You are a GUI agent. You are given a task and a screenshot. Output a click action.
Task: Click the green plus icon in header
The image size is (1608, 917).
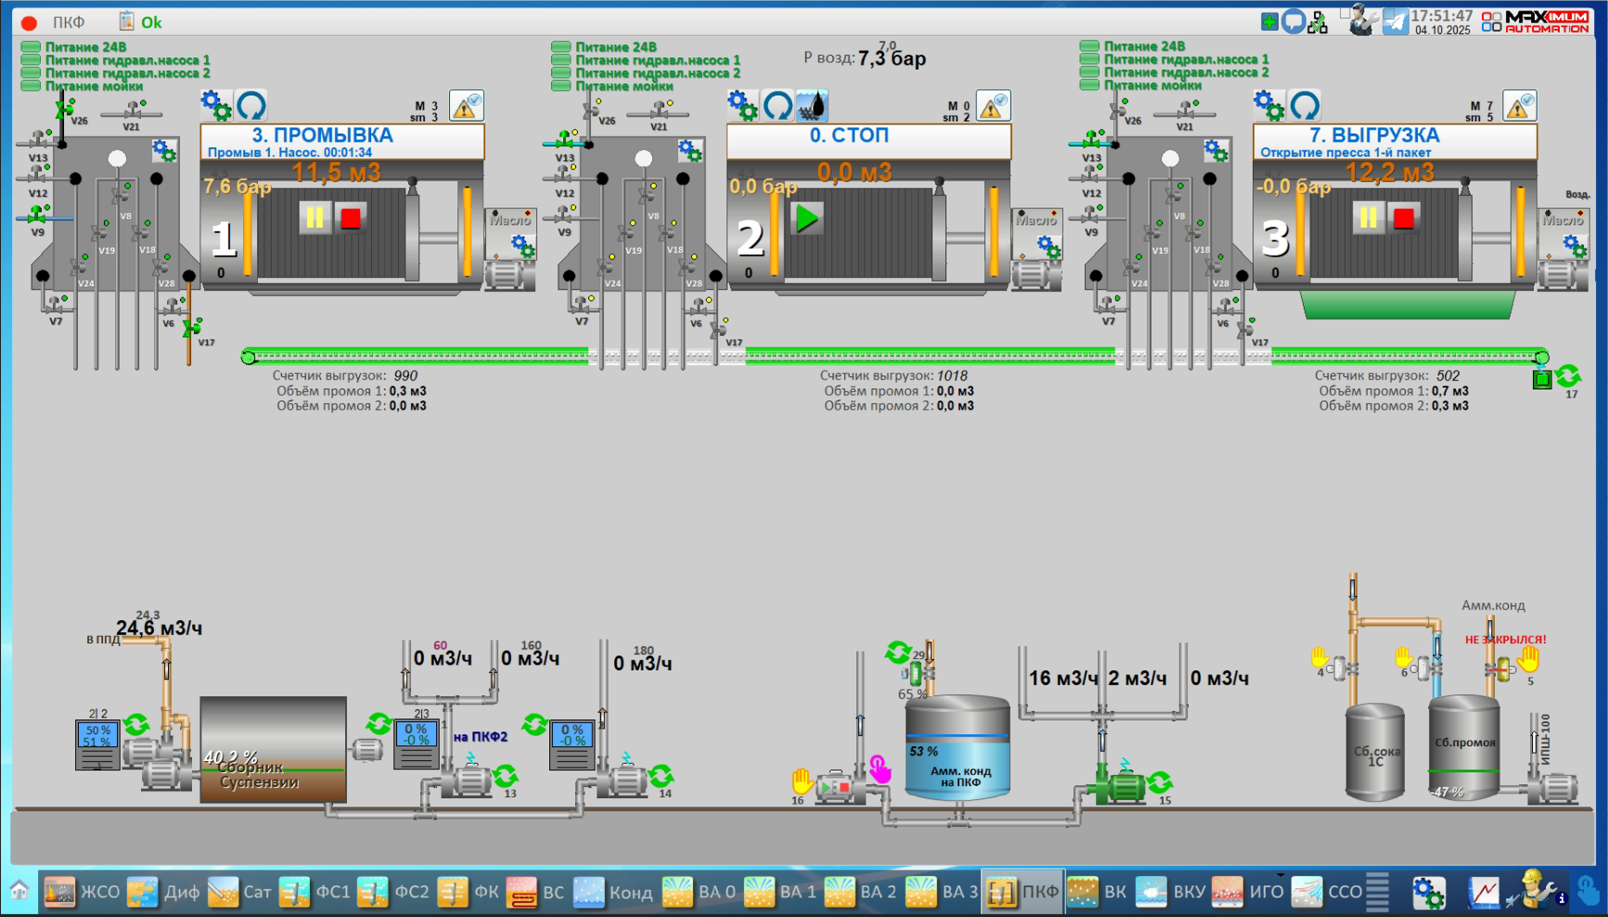[1269, 21]
